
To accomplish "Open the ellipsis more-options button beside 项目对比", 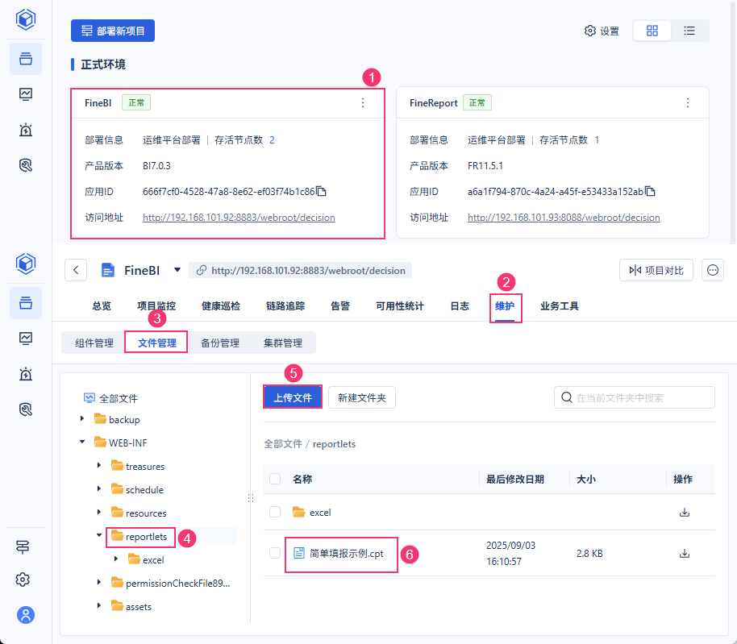I will tap(713, 270).
